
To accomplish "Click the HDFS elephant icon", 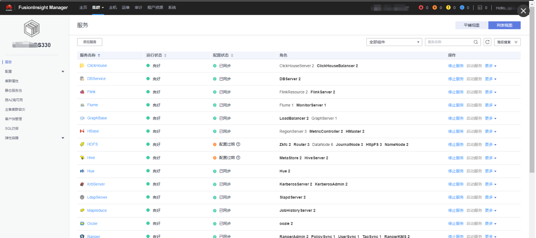I will pos(82,144).
